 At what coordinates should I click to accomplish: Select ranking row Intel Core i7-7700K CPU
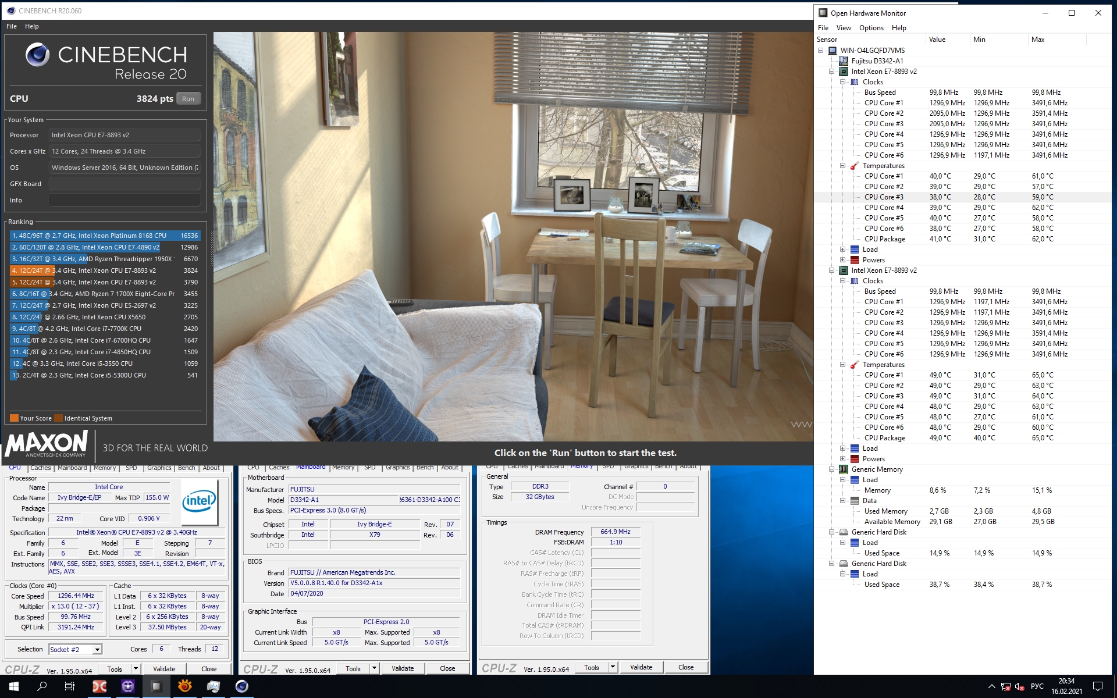coord(105,329)
